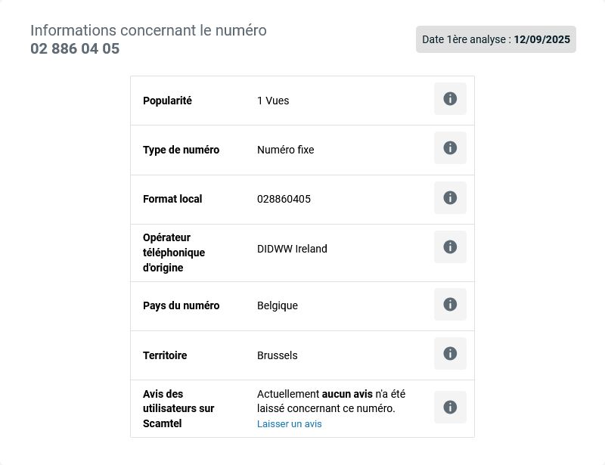Open the info icon beside Type de numéro
605x465 pixels.
click(450, 147)
